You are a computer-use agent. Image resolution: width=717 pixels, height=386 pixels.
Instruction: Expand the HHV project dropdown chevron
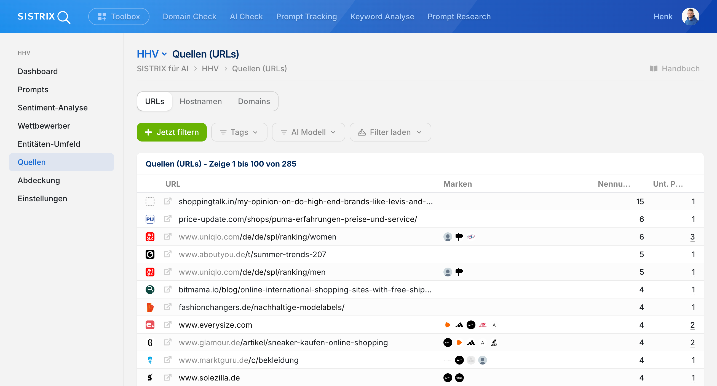[165, 54]
